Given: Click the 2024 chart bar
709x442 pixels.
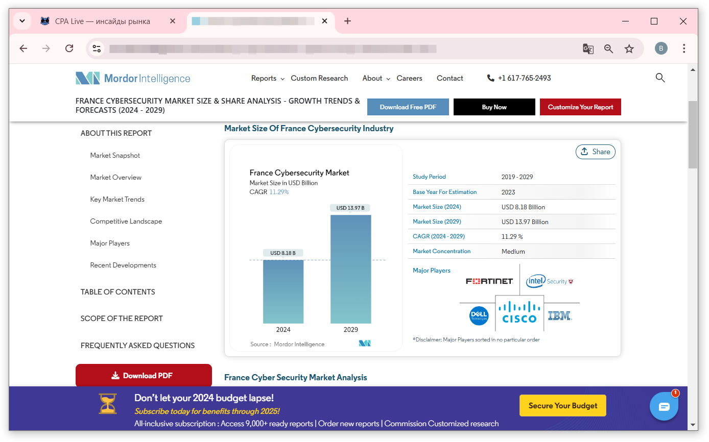Looking at the screenshot, I should [x=283, y=291].
